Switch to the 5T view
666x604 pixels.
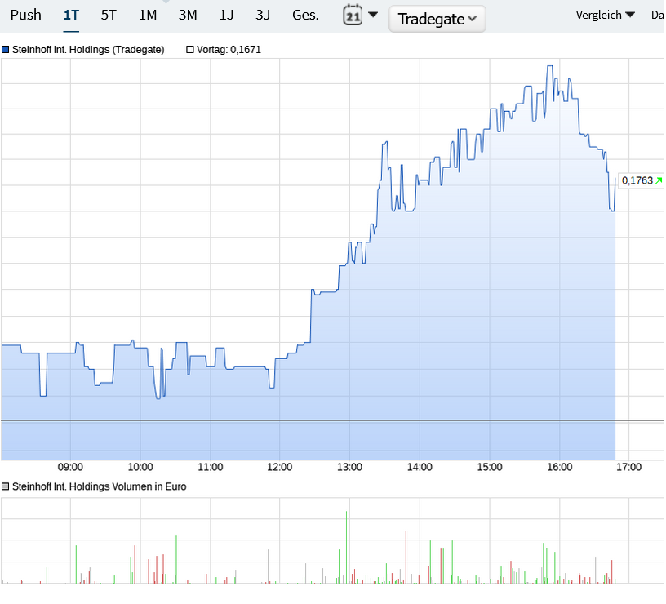[109, 14]
